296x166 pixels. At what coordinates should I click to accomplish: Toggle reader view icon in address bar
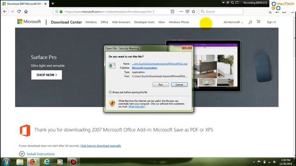[x=173, y=12]
